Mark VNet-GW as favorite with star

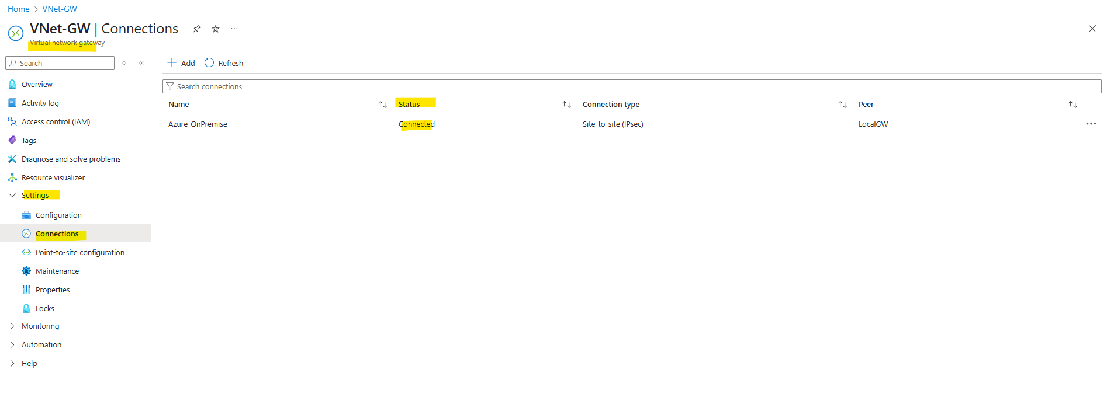tap(216, 29)
